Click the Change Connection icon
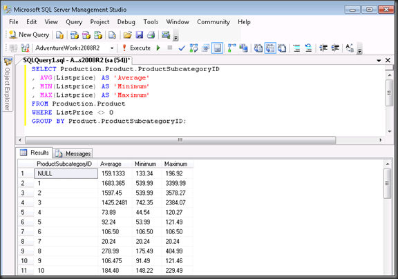 [25, 48]
